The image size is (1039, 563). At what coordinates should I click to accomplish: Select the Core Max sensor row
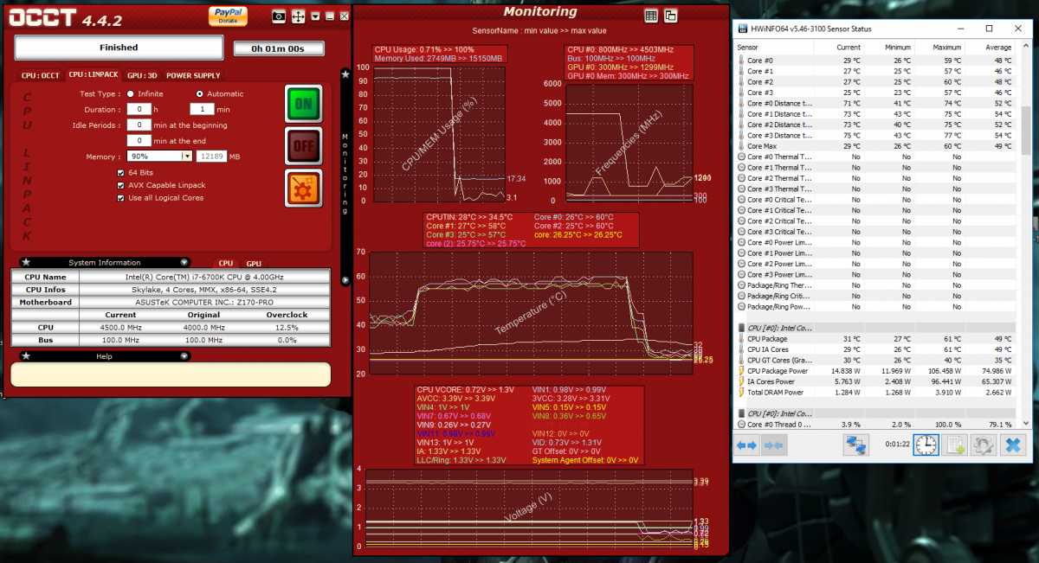[875, 146]
